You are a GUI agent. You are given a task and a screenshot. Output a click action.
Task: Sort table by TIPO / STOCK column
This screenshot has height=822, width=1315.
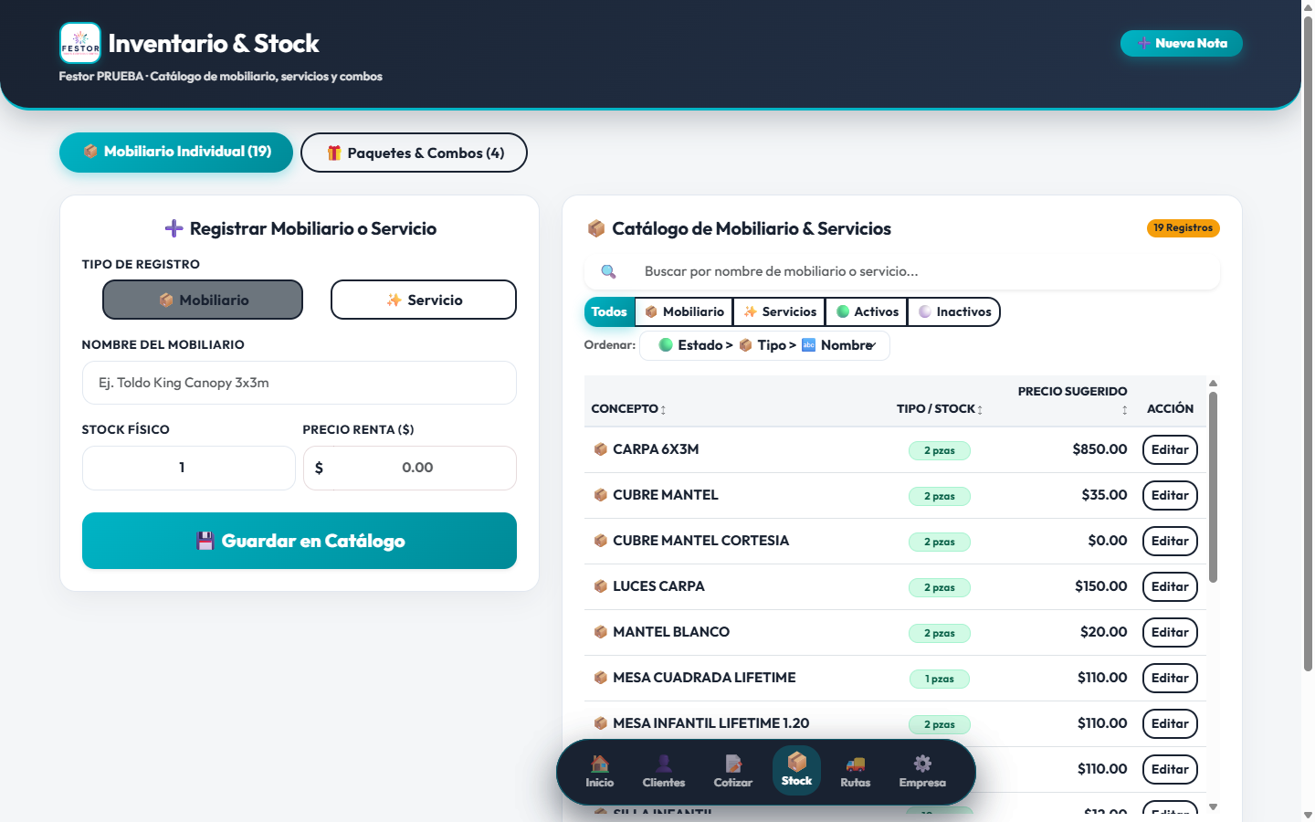pyautogui.click(x=940, y=408)
